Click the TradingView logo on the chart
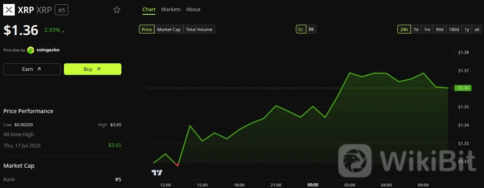The width and height of the screenshot is (484, 188). 157,172
